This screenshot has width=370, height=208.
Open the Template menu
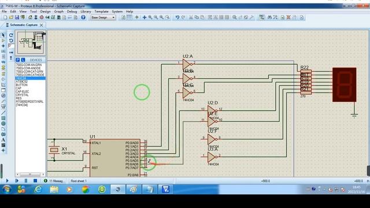coord(102,12)
